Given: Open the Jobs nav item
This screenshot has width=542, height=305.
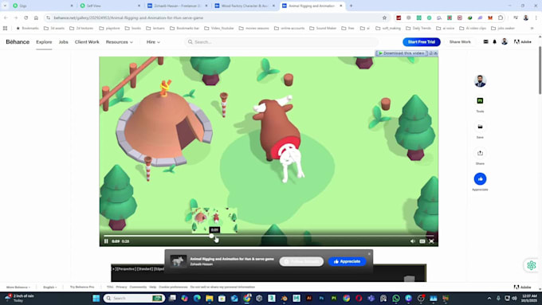Looking at the screenshot, I should coord(63,41).
